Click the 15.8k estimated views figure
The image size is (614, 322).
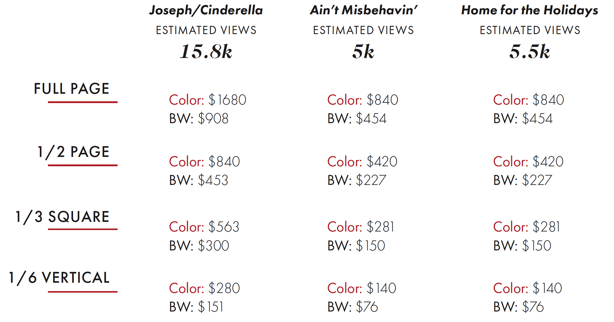pos(206,52)
